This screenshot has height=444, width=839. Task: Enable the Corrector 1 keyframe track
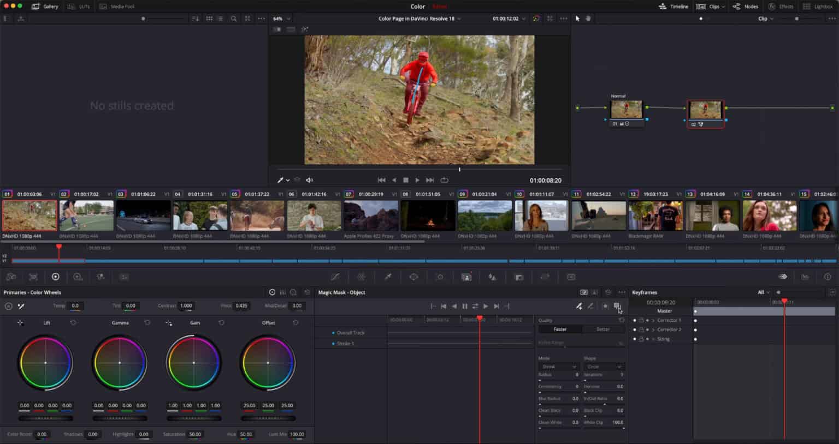coord(634,321)
